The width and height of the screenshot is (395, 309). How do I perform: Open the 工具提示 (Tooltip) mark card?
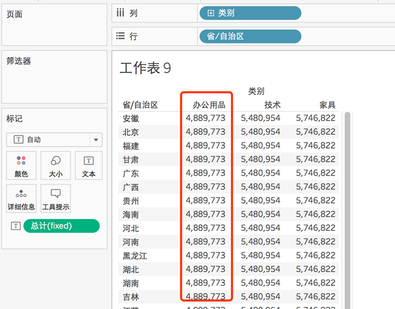coord(56,199)
